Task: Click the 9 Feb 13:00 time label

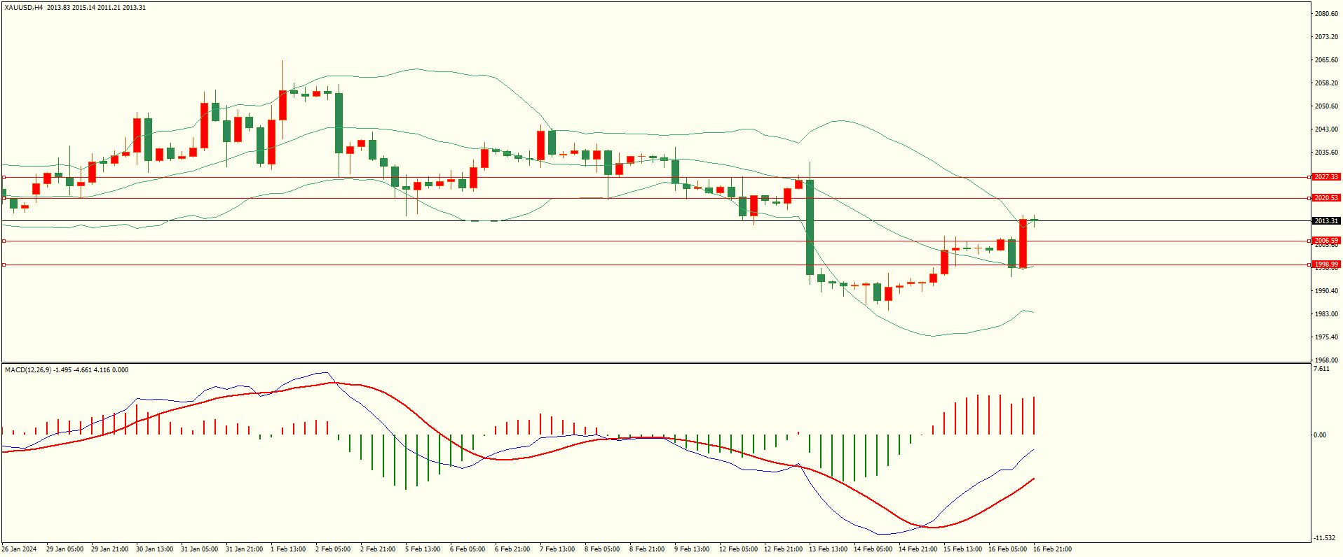Action: 692,549
